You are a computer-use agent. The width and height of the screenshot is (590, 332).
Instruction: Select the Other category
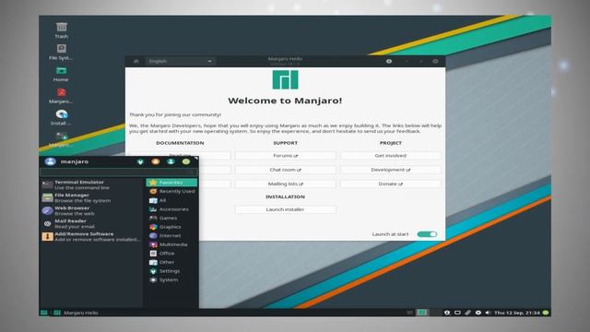tap(171, 262)
